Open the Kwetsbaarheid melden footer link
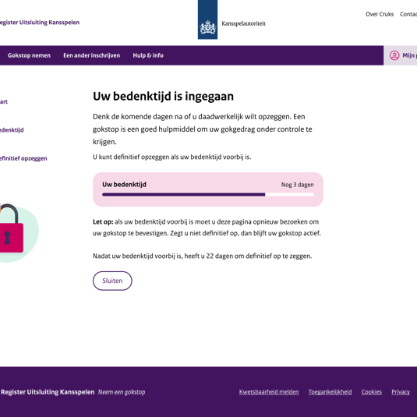This screenshot has height=417, width=417. pyautogui.click(x=269, y=392)
